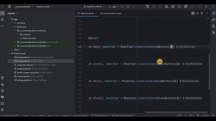
Task: Open the Project tool window folder icon
Action: coord(2,13)
